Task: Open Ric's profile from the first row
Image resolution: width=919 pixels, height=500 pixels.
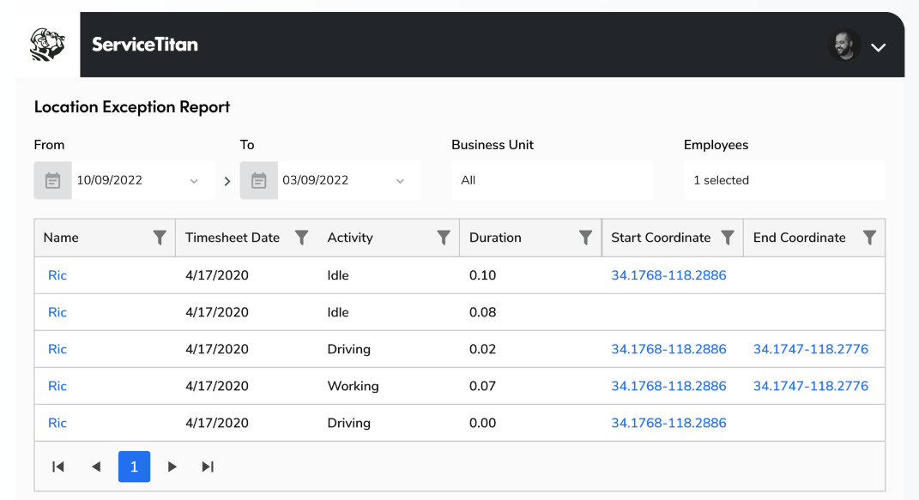Action: pyautogui.click(x=57, y=274)
